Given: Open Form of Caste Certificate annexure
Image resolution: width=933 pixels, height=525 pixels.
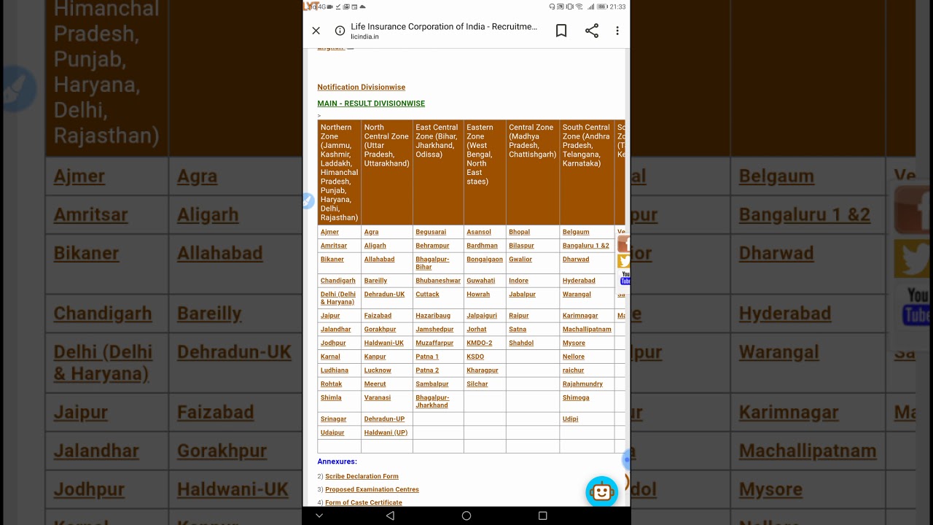Looking at the screenshot, I should (x=364, y=502).
